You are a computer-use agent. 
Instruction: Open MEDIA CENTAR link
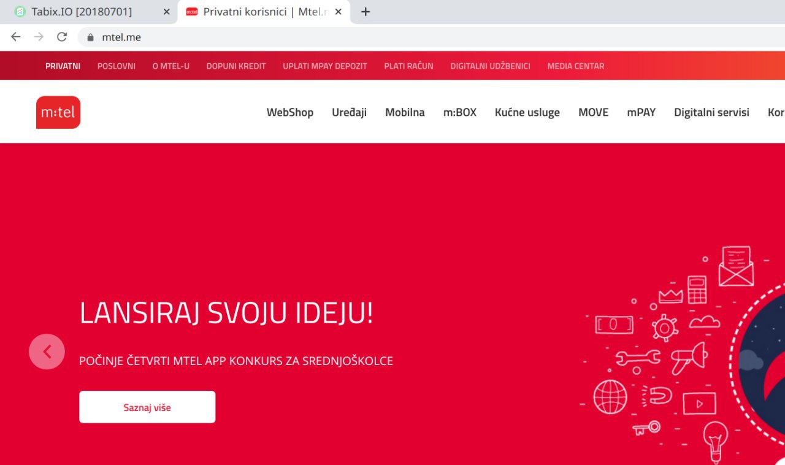pos(576,66)
